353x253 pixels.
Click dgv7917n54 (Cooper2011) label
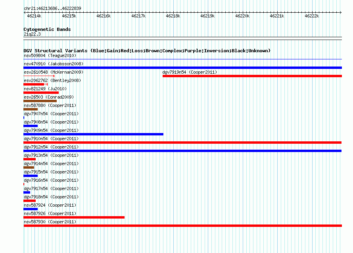51,188
